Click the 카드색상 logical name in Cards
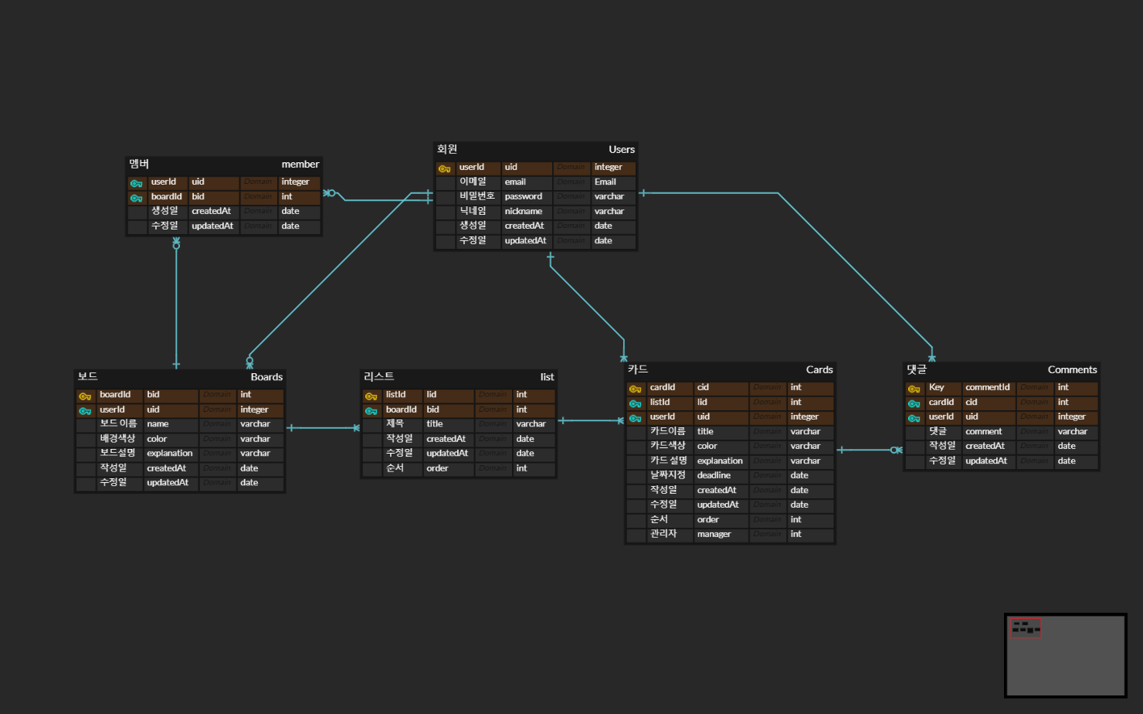Viewport: 1143px width, 714px height. (x=668, y=446)
